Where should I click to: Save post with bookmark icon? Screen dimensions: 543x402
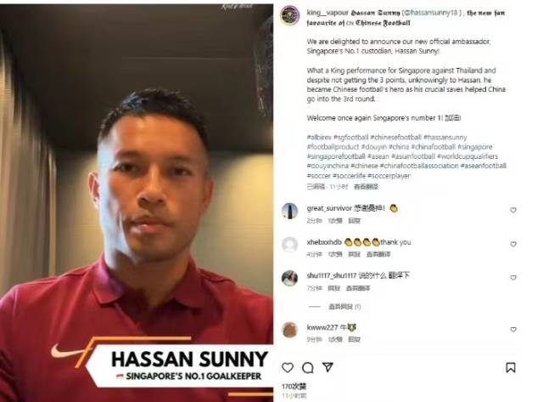click(511, 368)
